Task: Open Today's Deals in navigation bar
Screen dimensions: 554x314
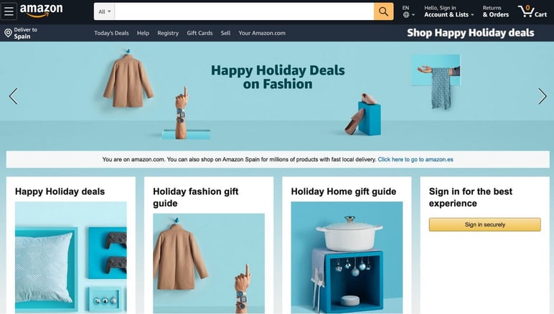Action: (111, 33)
